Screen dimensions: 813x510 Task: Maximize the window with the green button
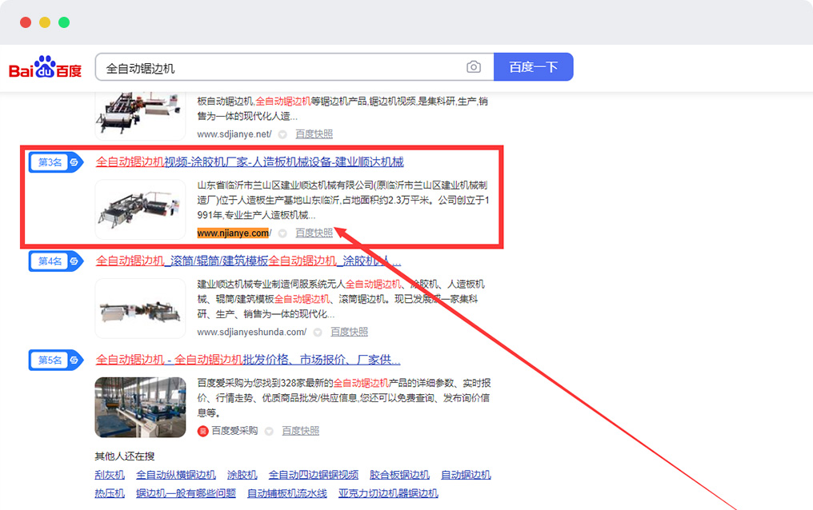[64, 22]
